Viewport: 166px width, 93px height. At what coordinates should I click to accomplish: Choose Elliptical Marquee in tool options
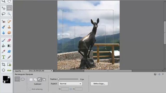coord(23,79)
